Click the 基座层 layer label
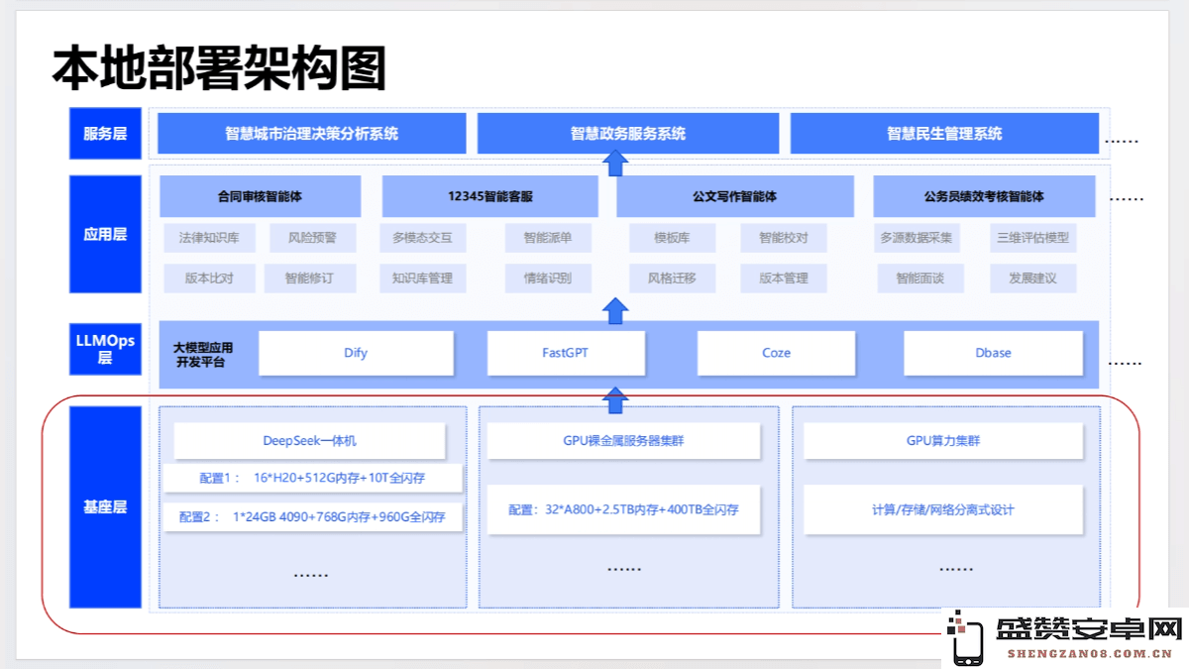This screenshot has width=1189, height=669. point(105,507)
